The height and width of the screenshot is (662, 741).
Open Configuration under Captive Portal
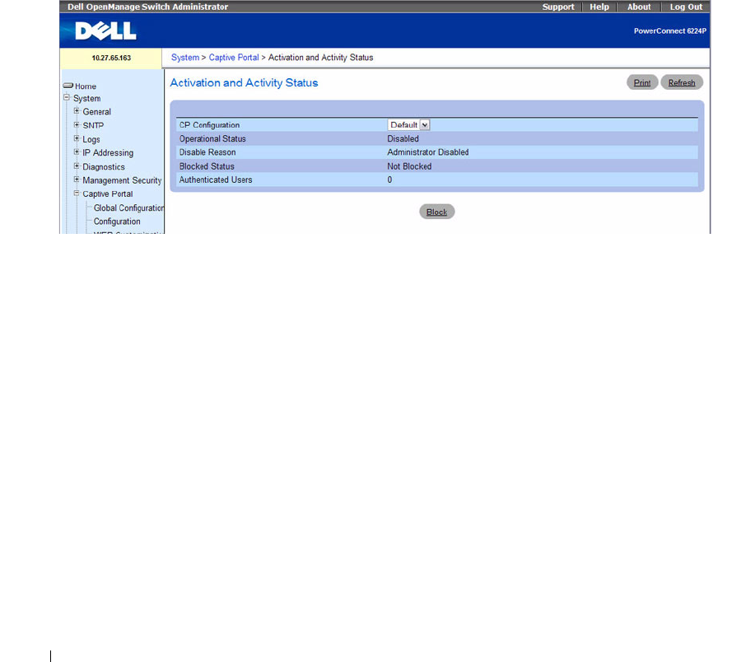(x=117, y=221)
